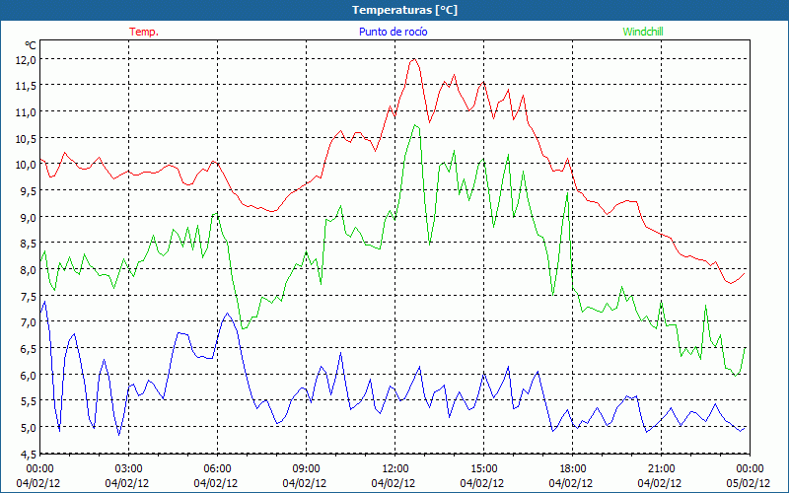
Task: Click the 12:00 time axis label
Action: pos(395,469)
